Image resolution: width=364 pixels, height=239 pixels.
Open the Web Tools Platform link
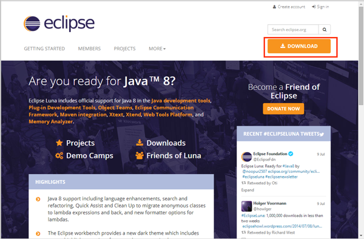168,115
